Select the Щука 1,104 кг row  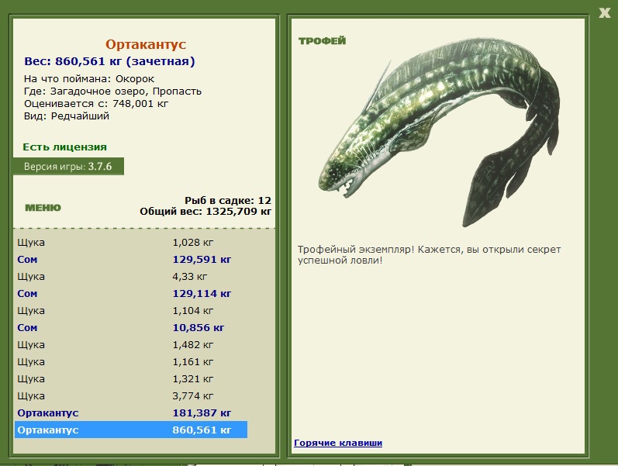[131, 311]
